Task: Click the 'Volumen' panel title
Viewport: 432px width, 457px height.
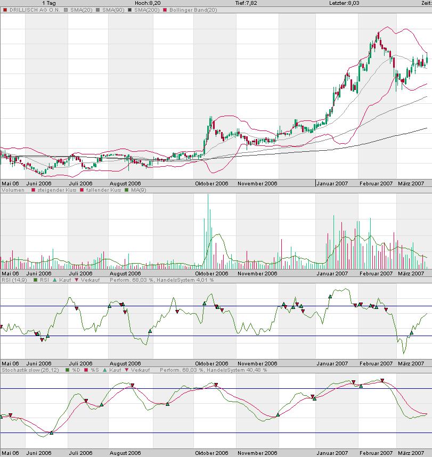Action: [13, 190]
